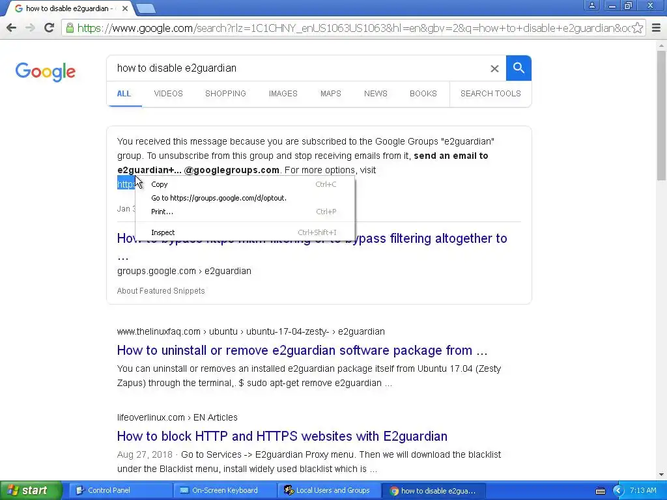Click the search field containing 'how to disable e2guardian'
The height and width of the screenshot is (500, 667).
298,68
